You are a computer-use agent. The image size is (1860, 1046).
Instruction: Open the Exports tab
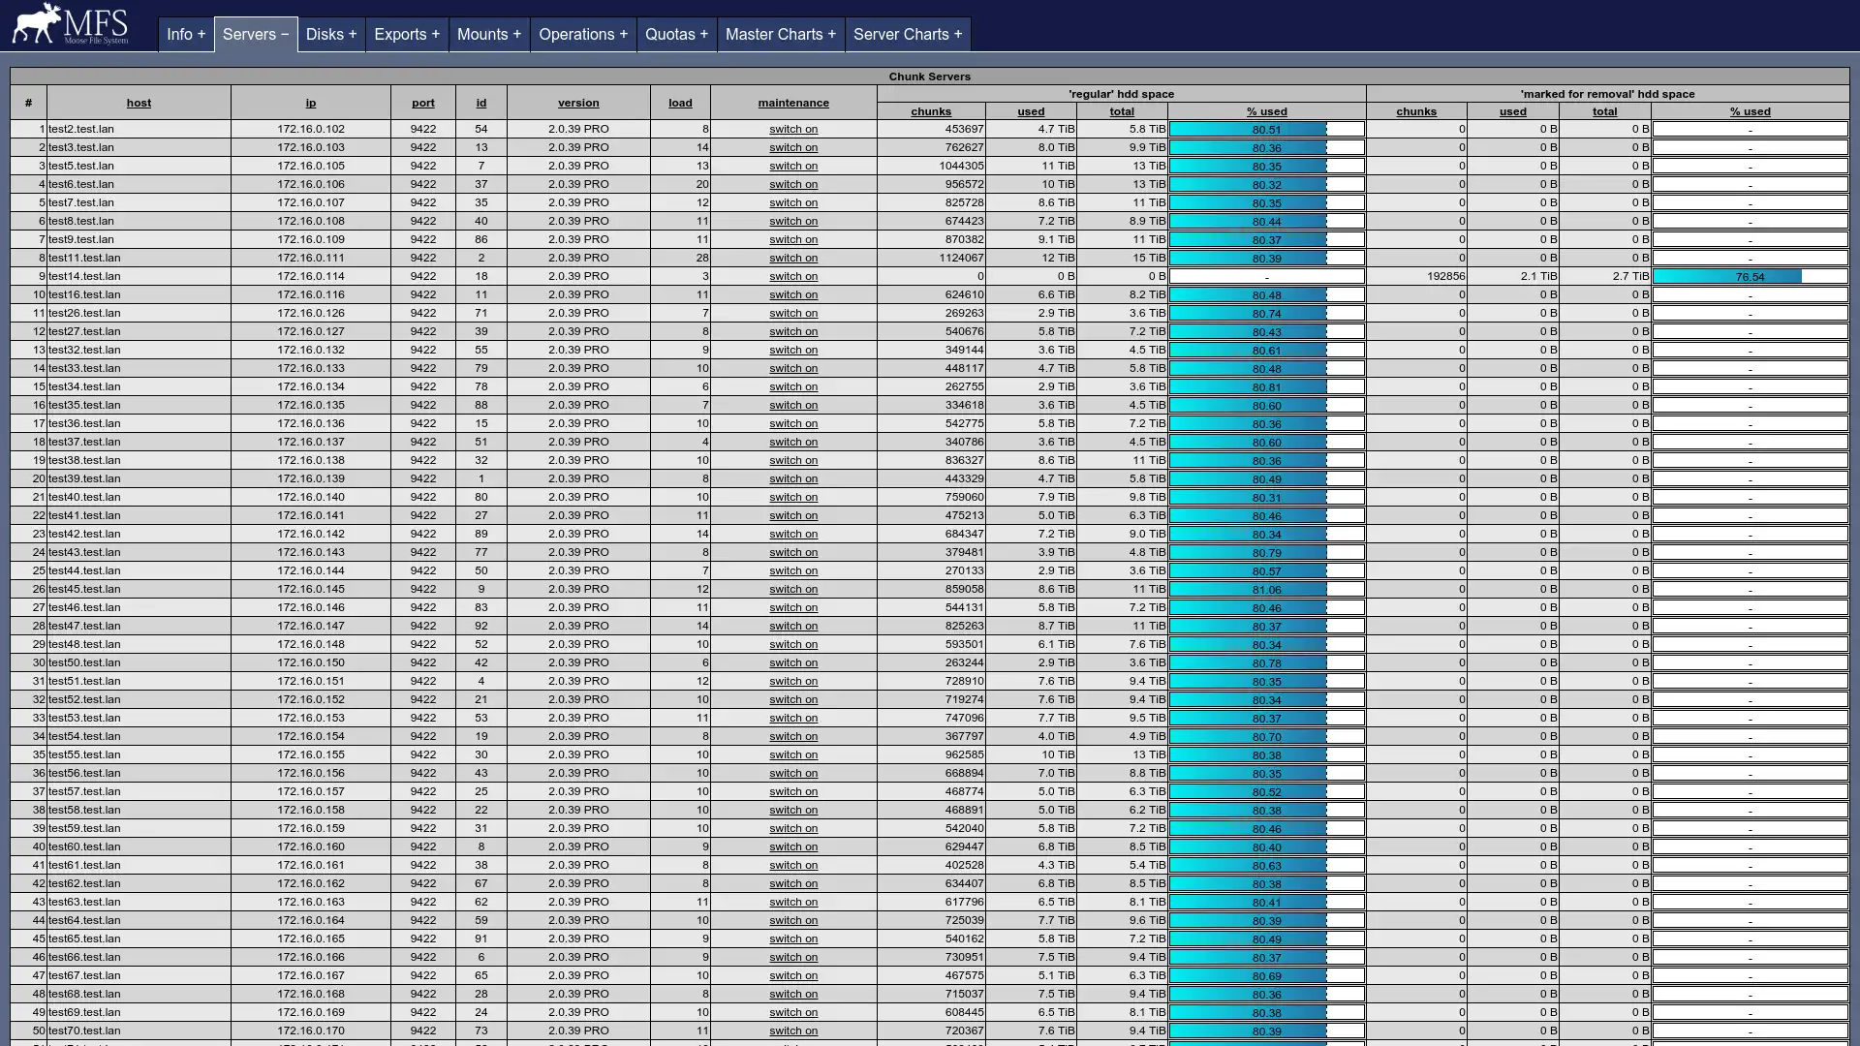[406, 34]
